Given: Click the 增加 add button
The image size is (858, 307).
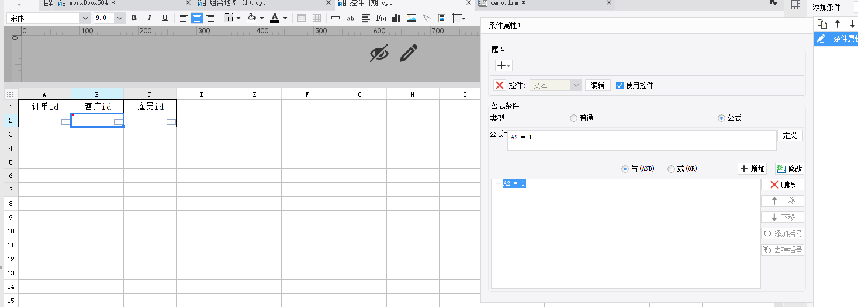Looking at the screenshot, I should pos(752,169).
